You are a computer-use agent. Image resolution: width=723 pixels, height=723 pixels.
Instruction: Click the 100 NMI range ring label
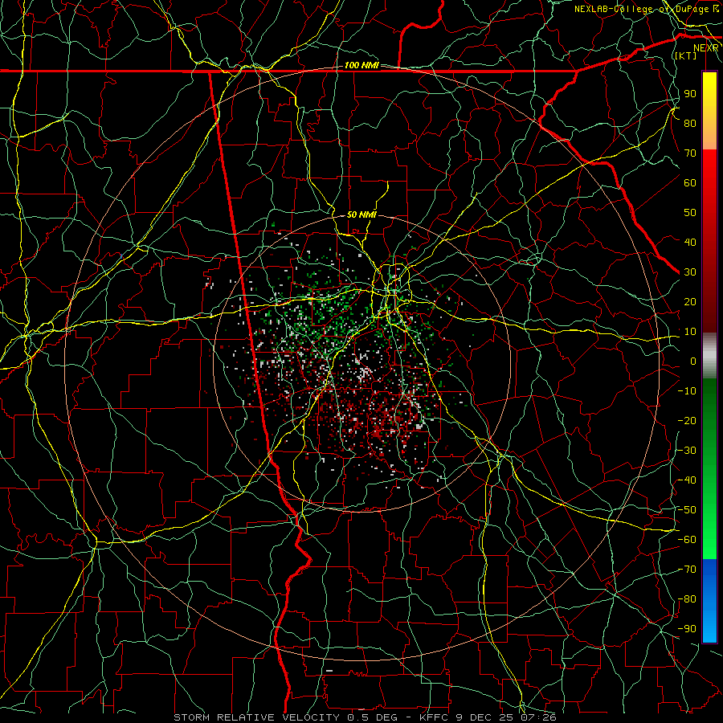coord(361,66)
